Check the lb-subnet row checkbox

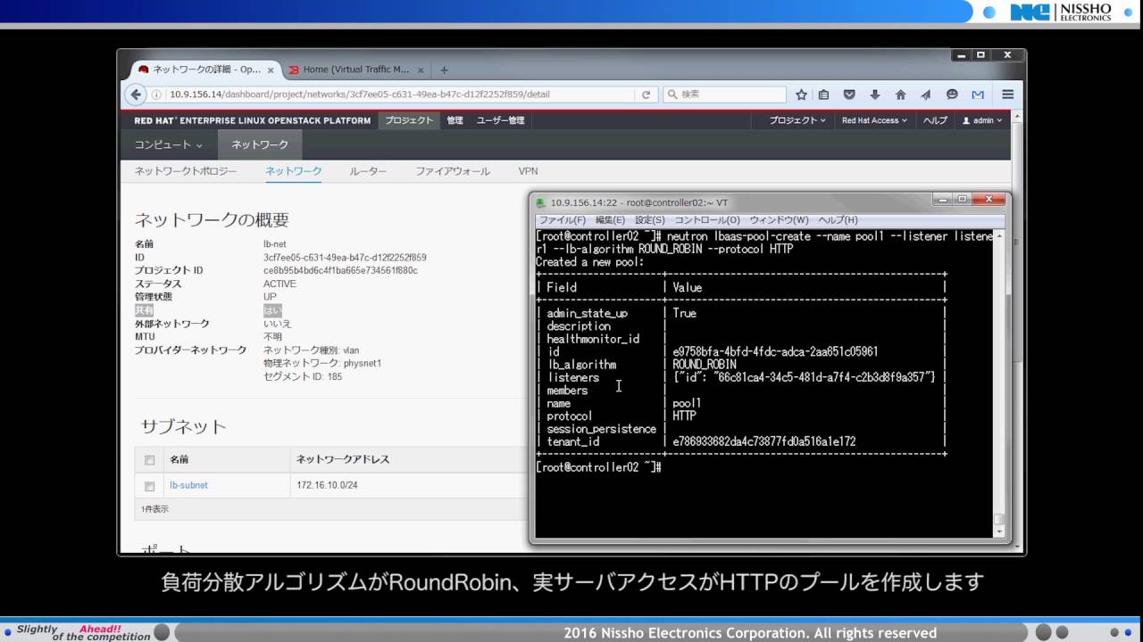point(149,486)
